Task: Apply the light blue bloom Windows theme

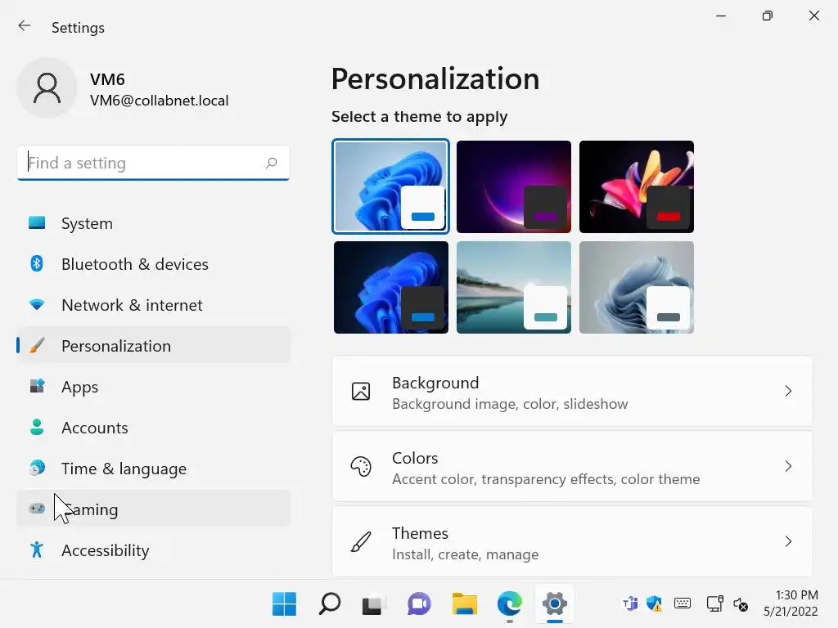Action: [x=390, y=186]
